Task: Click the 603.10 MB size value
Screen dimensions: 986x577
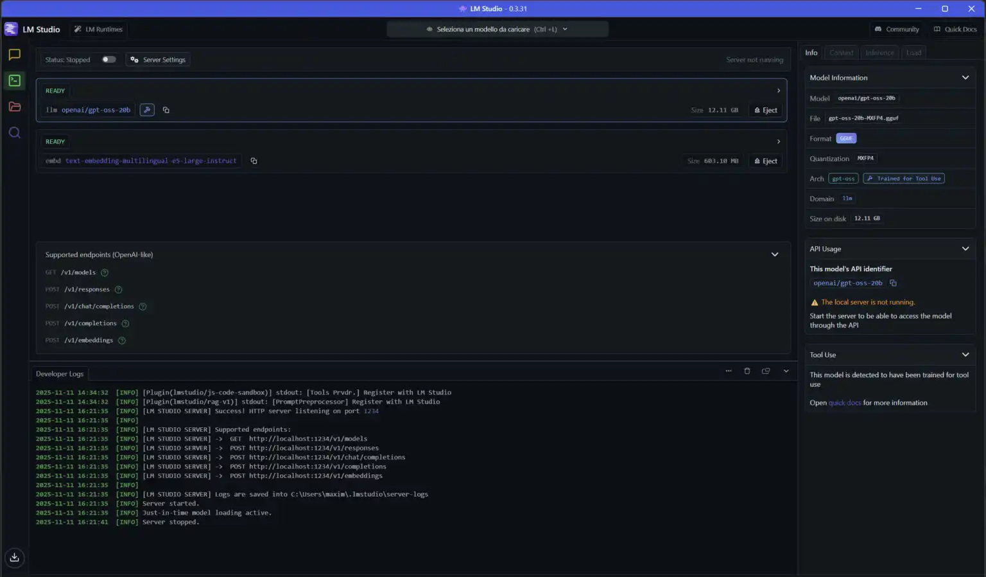Action: point(721,161)
